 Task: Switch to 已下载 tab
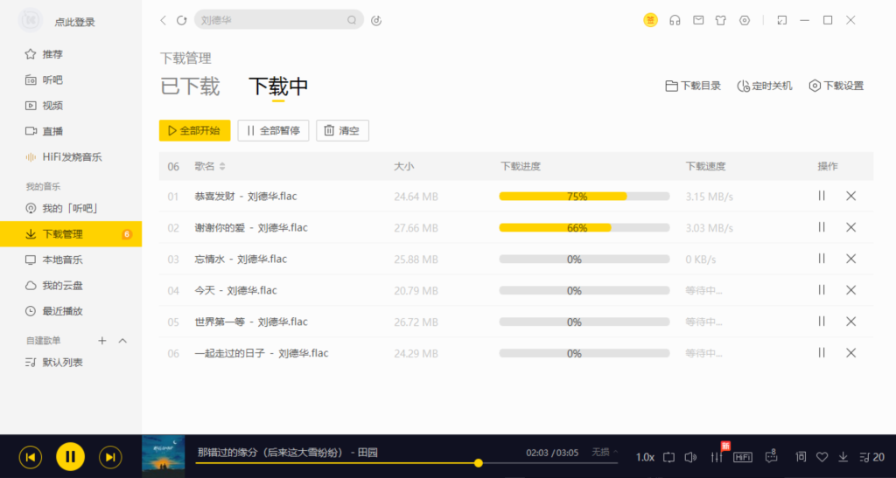click(190, 87)
